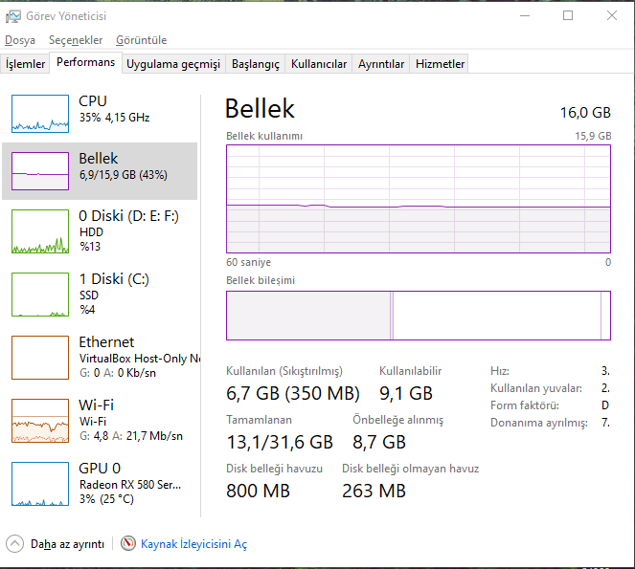Open the Görüntüle menu

141,40
